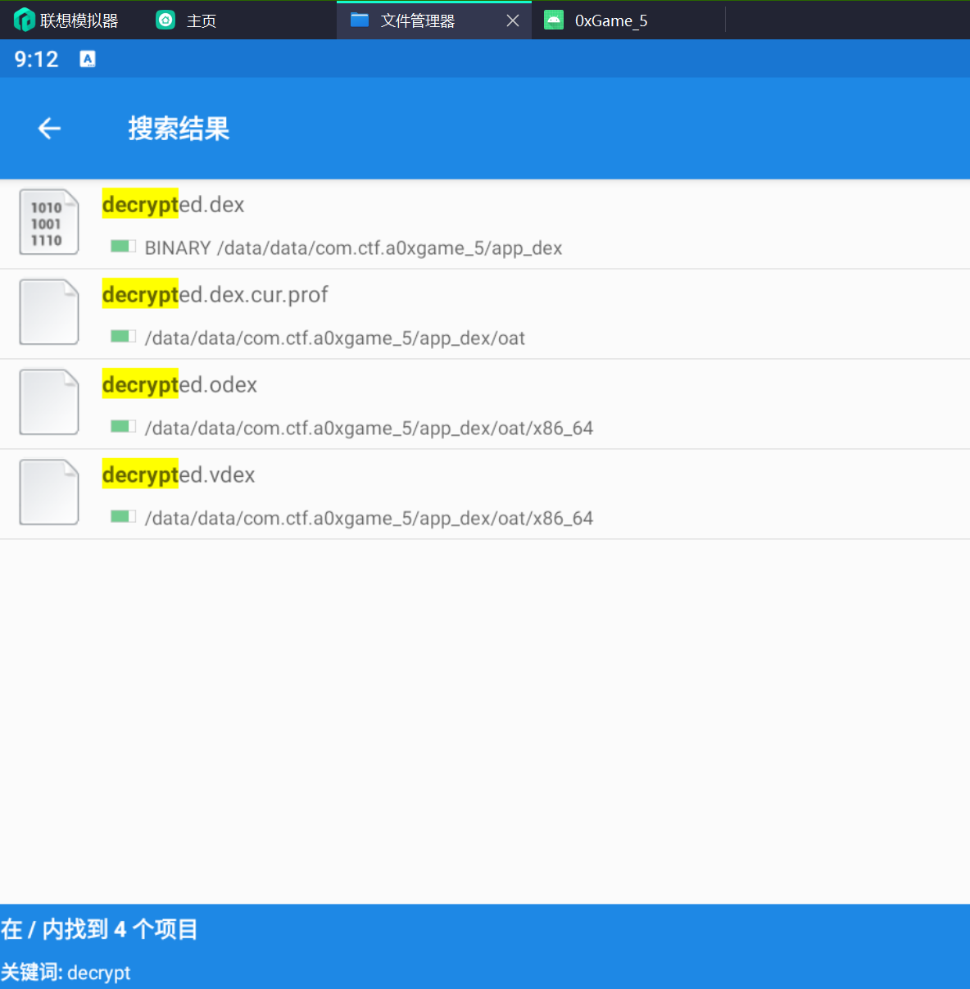This screenshot has height=989, width=970.
Task: Open the decrypted.dex file entry
Action: [173, 205]
